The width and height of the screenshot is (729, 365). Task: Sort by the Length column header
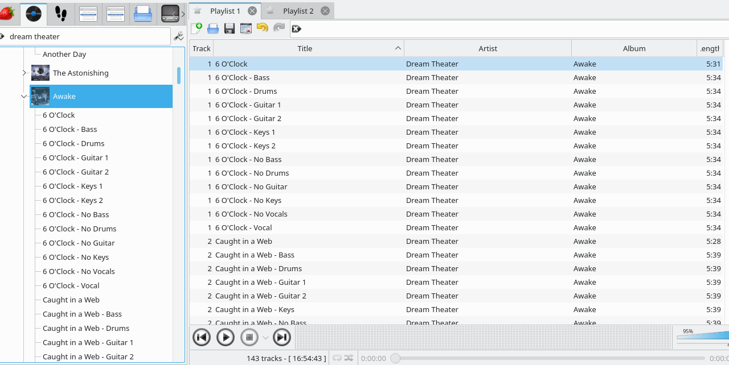point(710,48)
